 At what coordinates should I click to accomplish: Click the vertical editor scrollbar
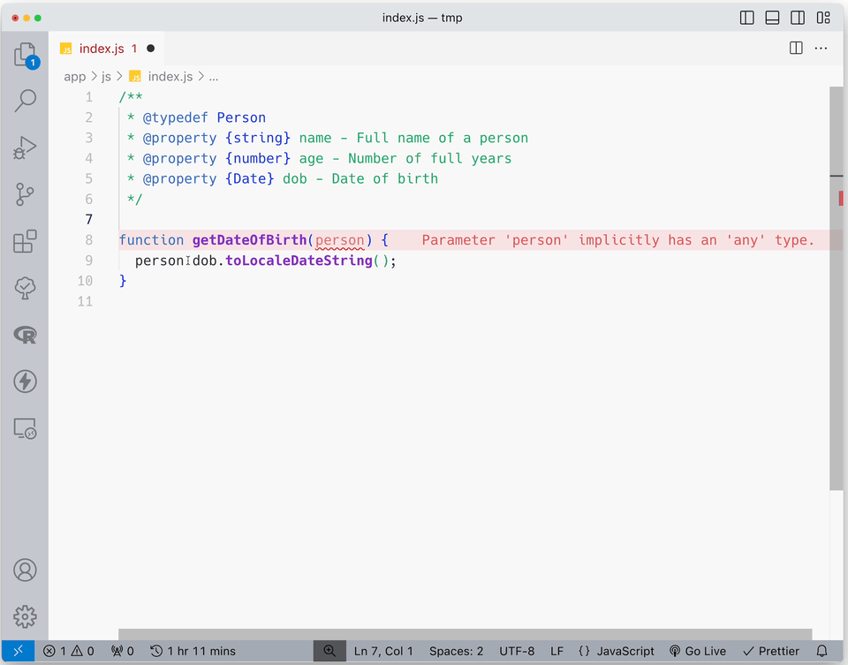(837, 288)
